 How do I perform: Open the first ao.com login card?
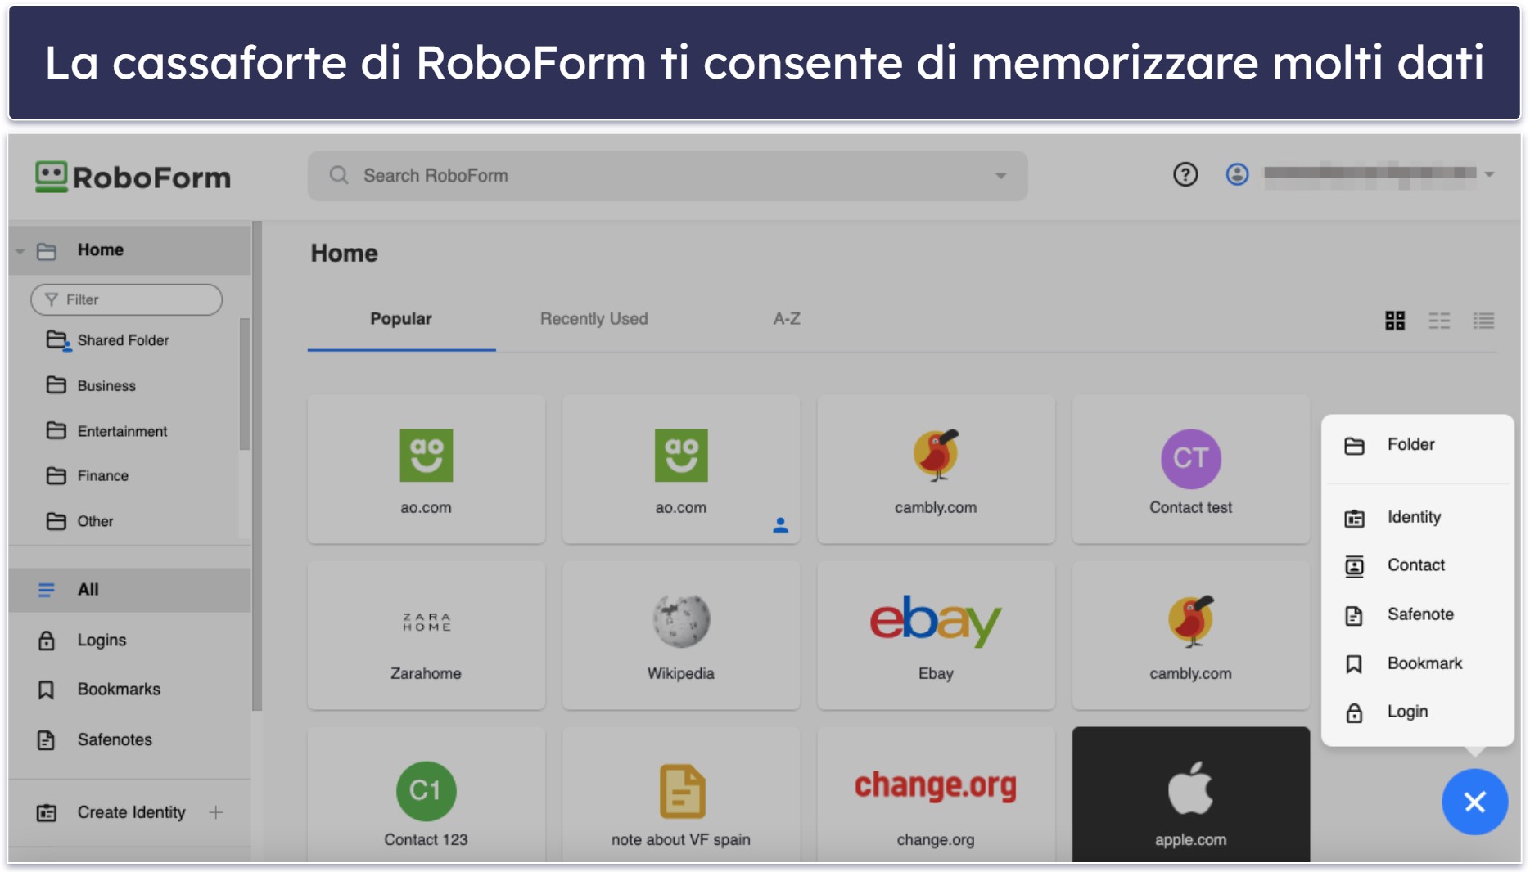pos(427,470)
